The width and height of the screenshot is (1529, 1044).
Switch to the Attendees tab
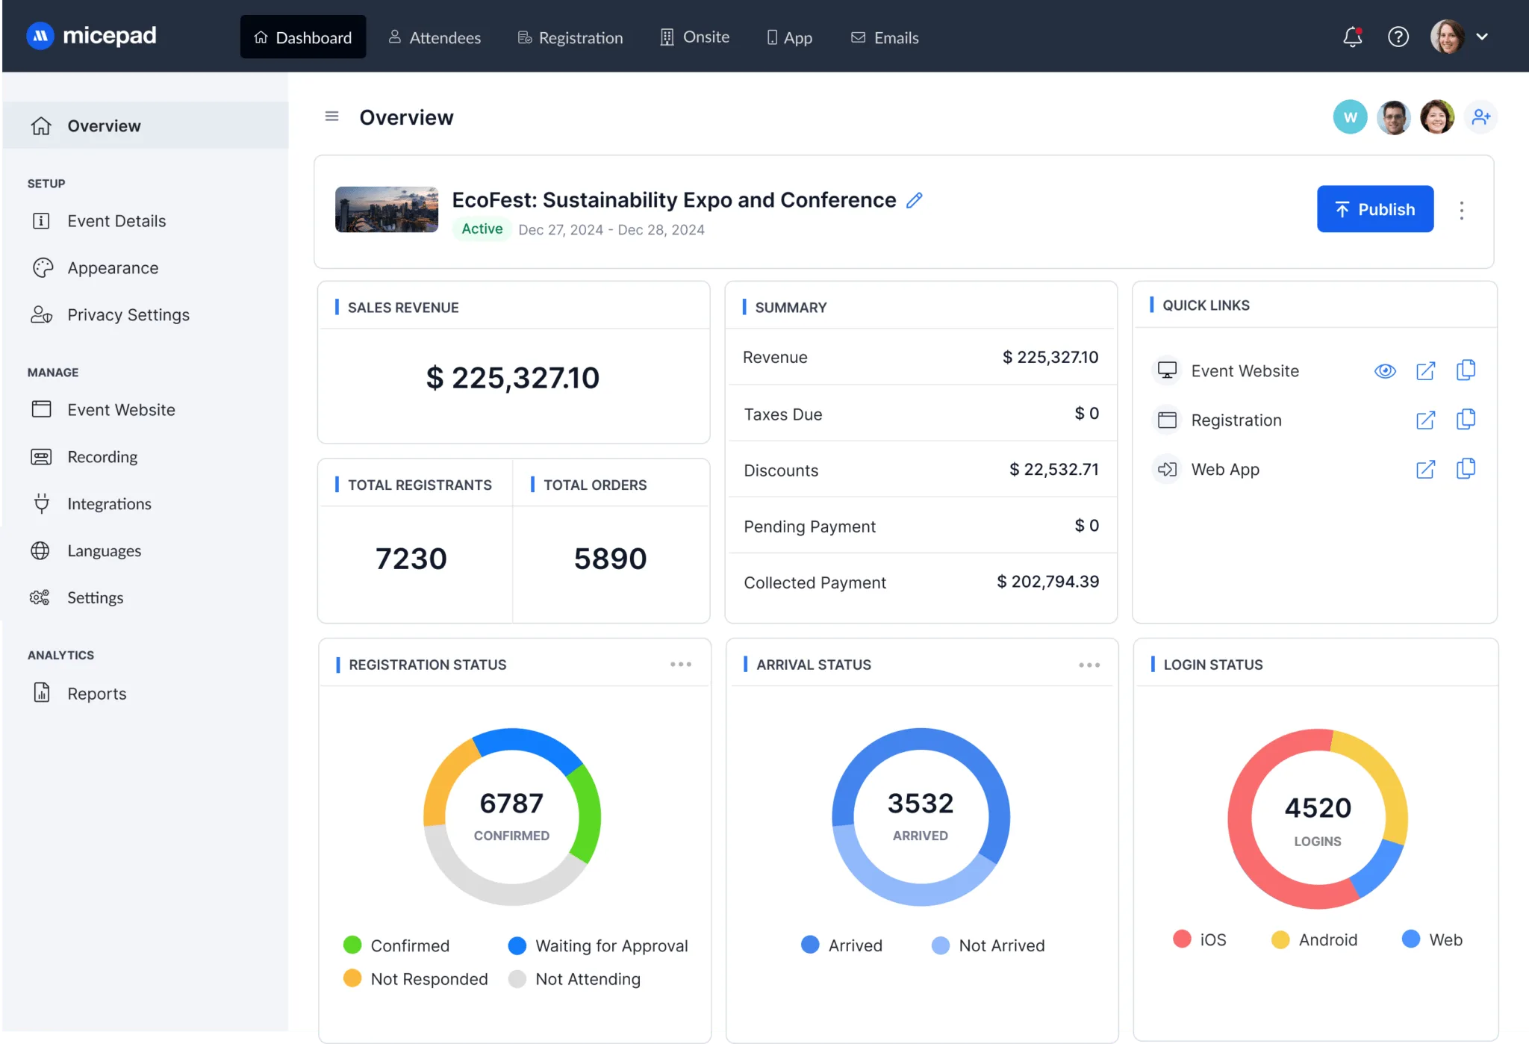click(435, 37)
